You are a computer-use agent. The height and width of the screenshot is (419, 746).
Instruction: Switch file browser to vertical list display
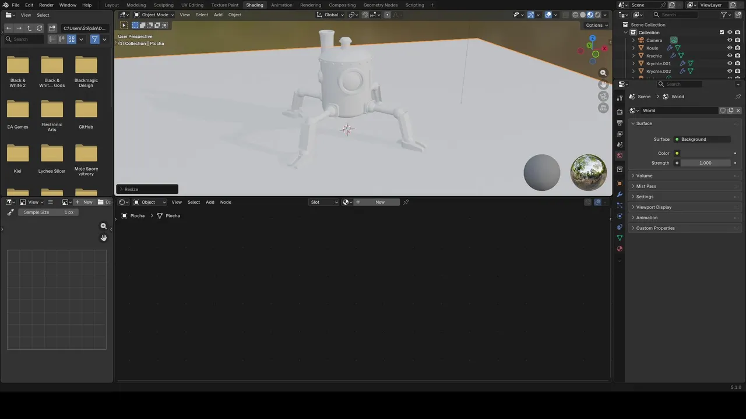tap(53, 39)
